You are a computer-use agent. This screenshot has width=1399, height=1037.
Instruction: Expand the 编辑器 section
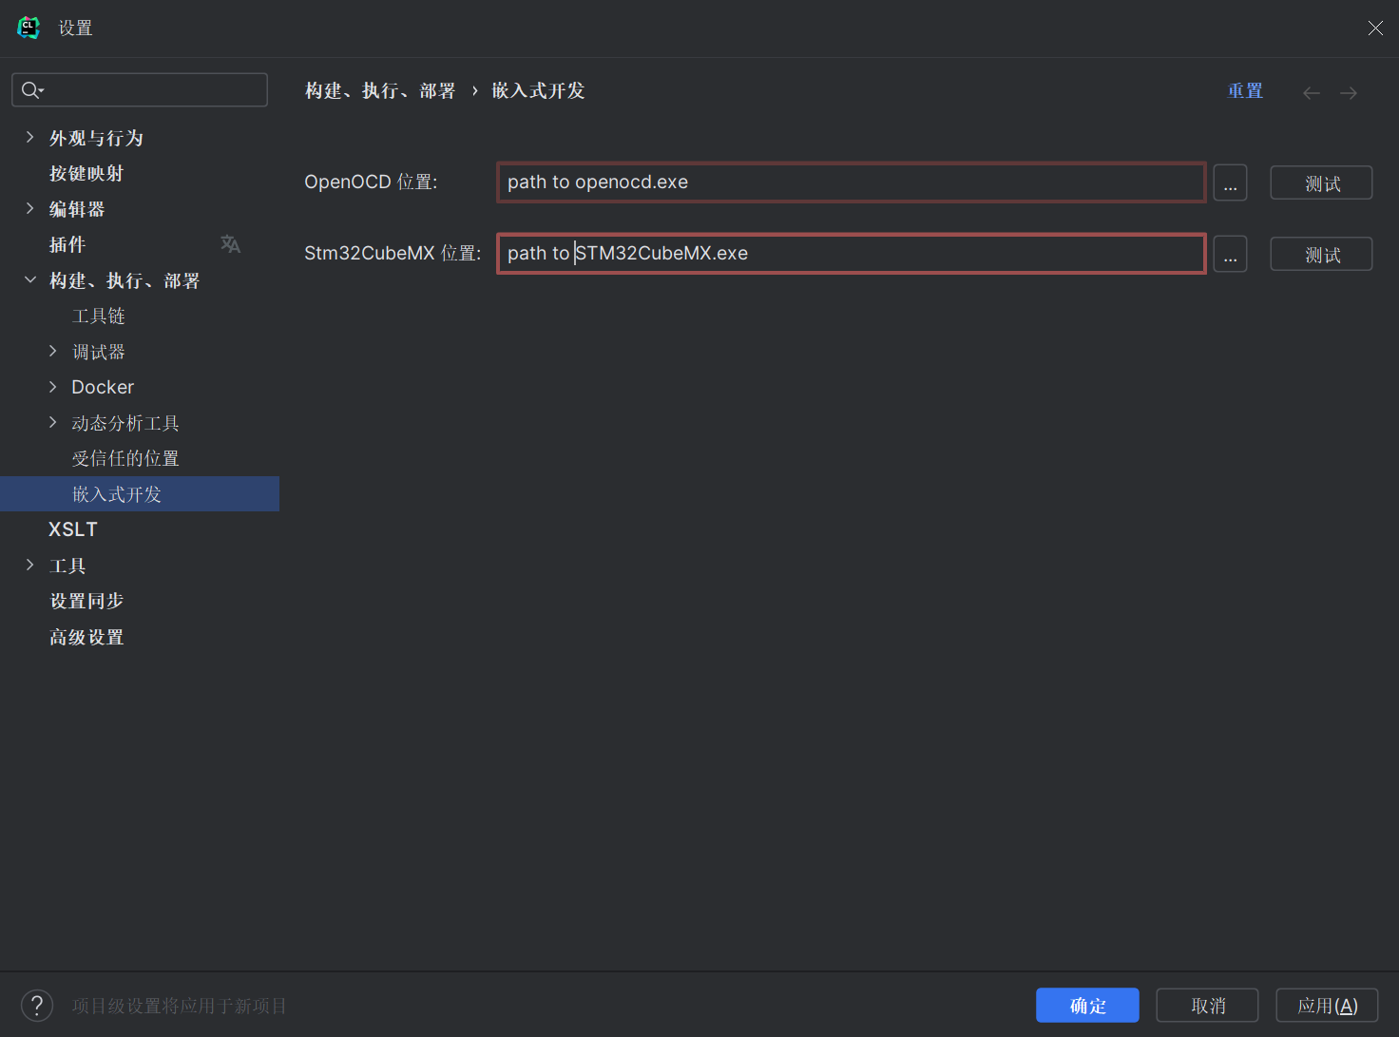30,209
